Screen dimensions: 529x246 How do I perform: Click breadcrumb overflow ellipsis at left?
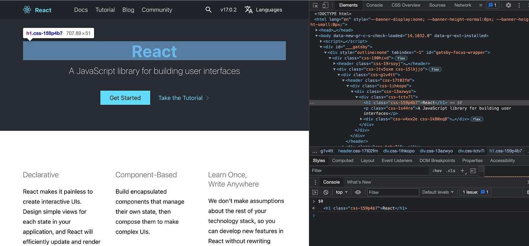[x=315, y=151]
